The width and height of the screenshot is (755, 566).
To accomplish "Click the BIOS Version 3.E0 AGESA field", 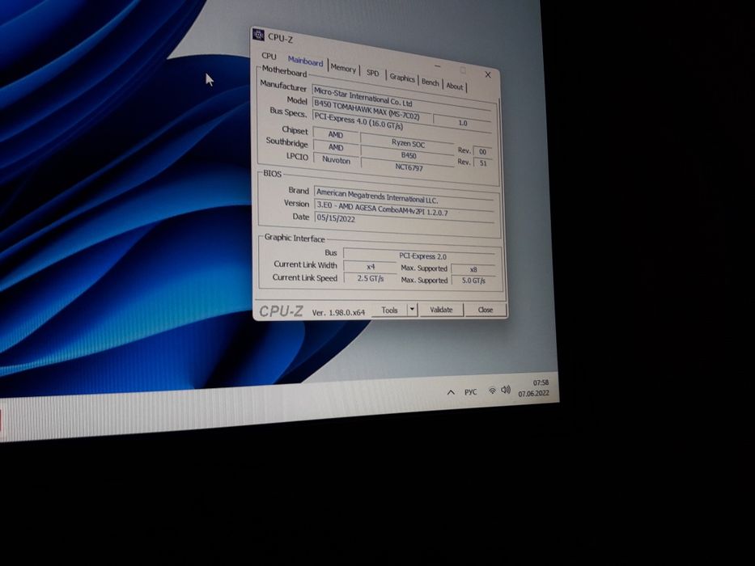I will (404, 209).
